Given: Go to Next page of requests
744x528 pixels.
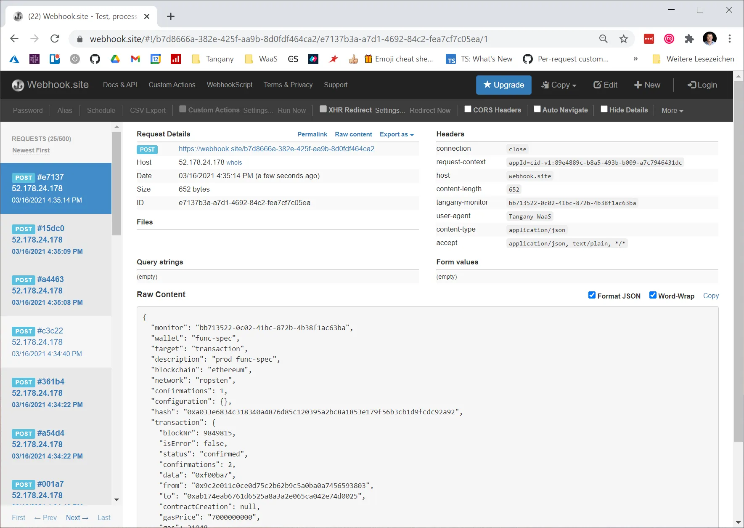Looking at the screenshot, I should click(77, 517).
